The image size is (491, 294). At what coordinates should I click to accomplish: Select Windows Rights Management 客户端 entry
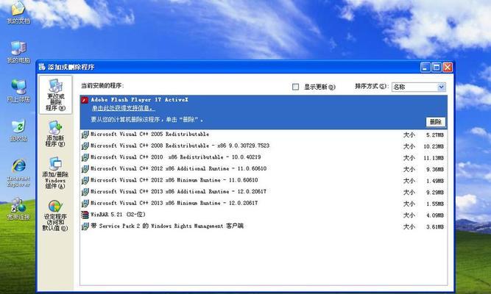click(x=166, y=226)
